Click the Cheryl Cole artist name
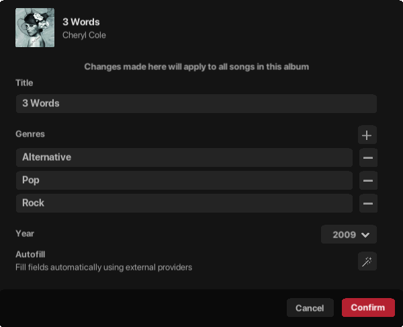 (x=84, y=35)
